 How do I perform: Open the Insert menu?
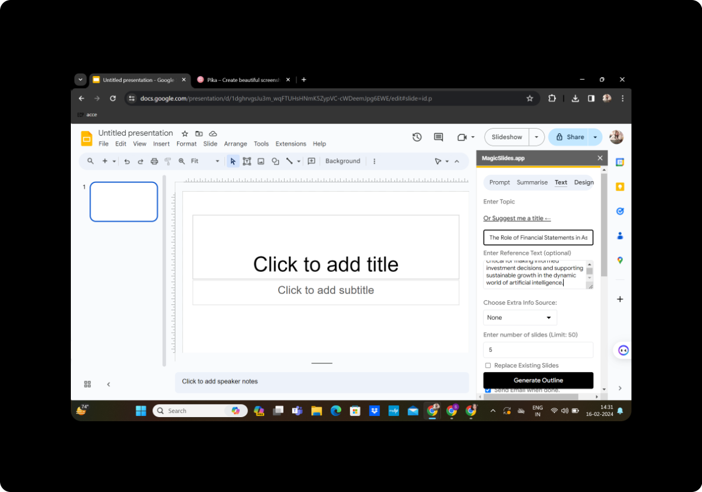coord(161,143)
